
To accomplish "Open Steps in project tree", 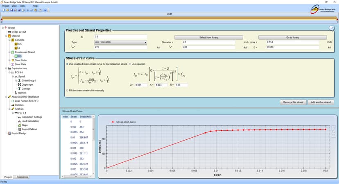I will pos(25,125).
